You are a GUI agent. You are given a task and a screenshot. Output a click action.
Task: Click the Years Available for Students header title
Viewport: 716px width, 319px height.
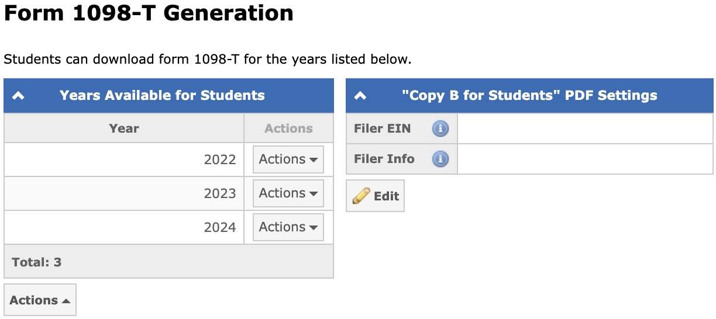[x=162, y=96]
